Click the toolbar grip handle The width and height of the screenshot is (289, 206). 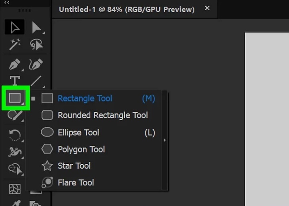pyautogui.click(x=24, y=10)
